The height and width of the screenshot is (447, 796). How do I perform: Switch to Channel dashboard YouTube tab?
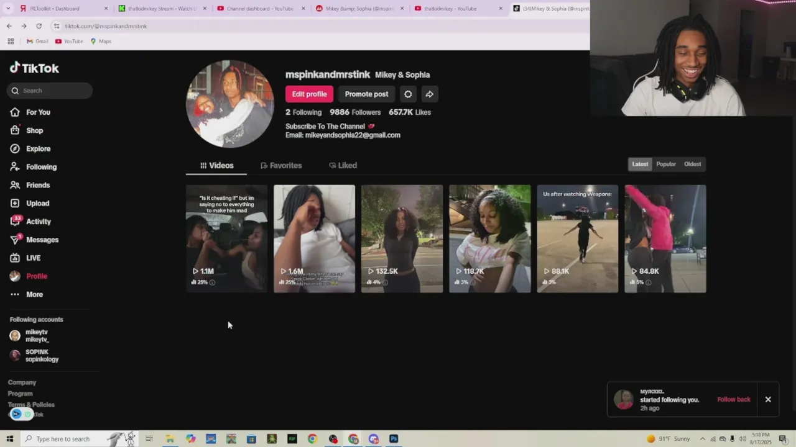tap(260, 9)
